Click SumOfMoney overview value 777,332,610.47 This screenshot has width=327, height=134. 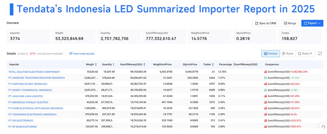pos(161,38)
